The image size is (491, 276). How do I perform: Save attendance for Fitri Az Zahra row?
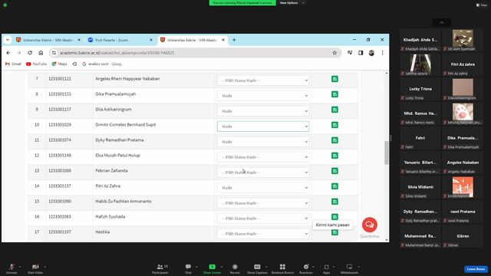[x=334, y=186]
